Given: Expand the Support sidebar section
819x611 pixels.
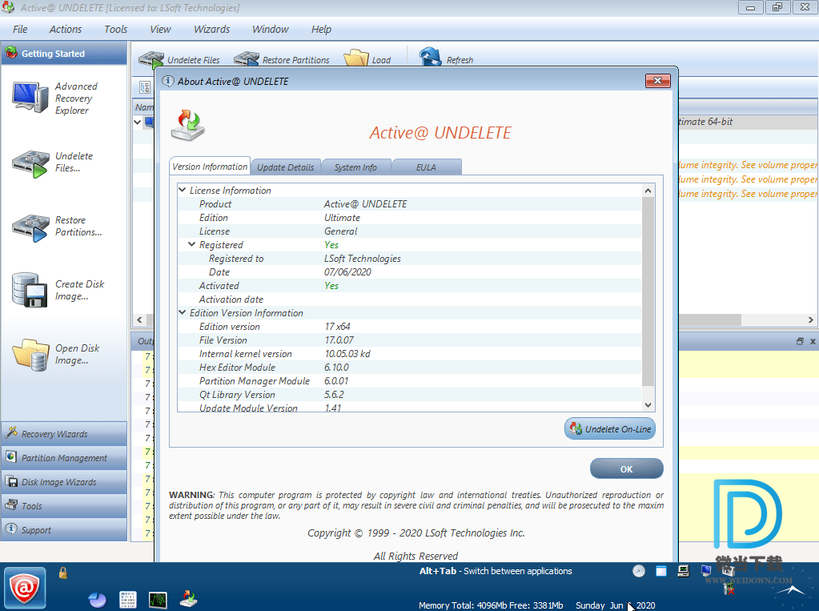Looking at the screenshot, I should (64, 529).
